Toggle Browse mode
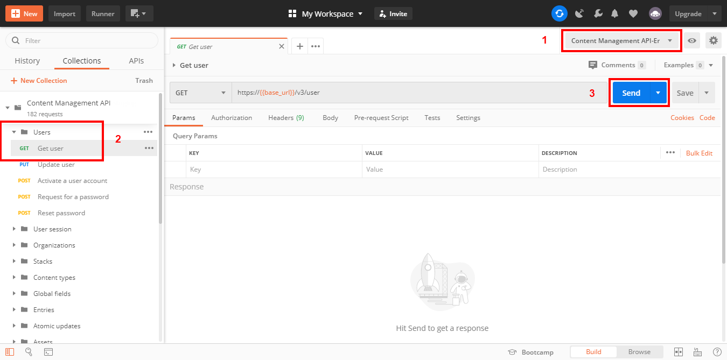Viewport: 727px width, 360px height. [639, 352]
